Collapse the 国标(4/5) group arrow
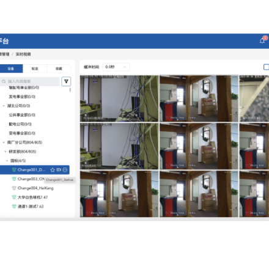This screenshot has height=269, width=269. pos(7,161)
